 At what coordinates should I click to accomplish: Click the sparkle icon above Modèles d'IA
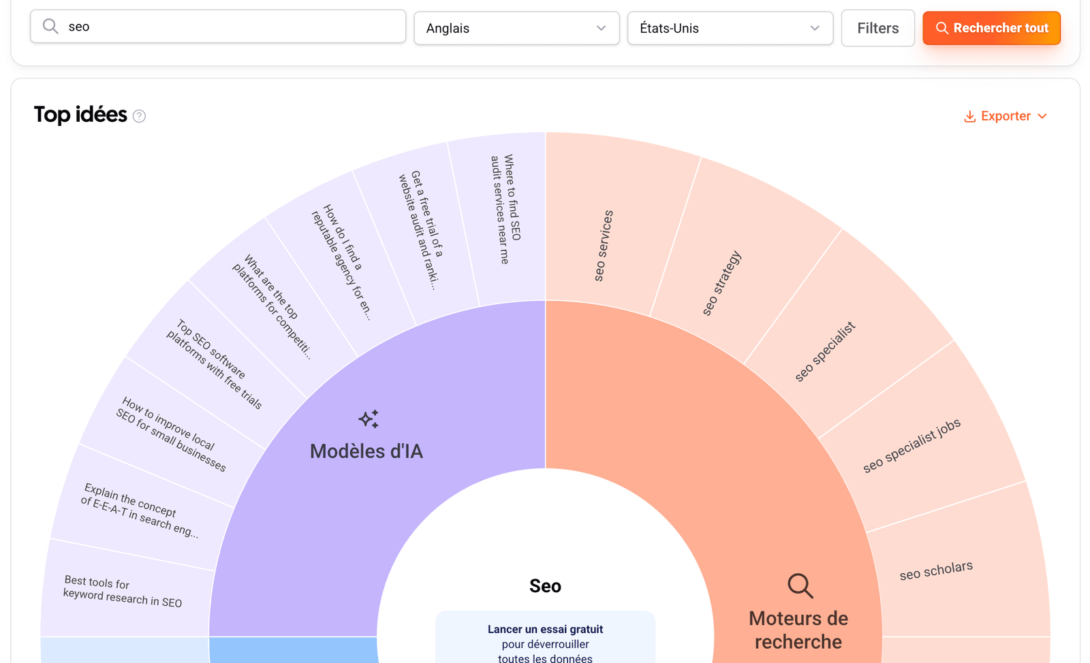(369, 419)
